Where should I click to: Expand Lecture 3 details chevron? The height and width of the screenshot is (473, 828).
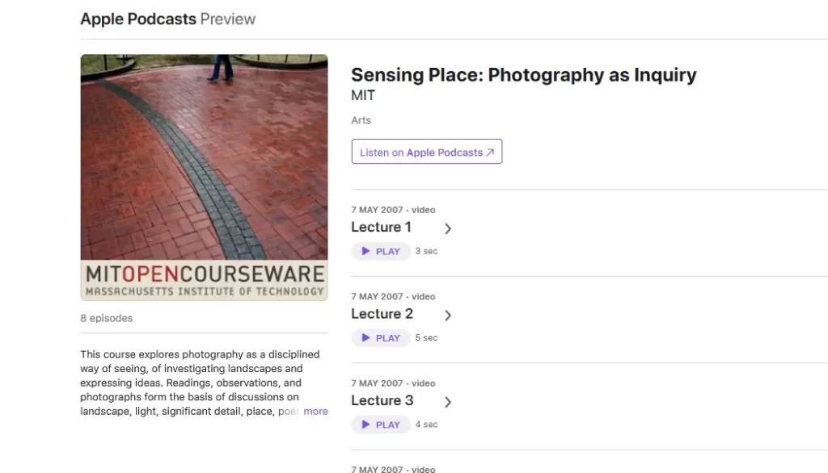[x=448, y=402]
